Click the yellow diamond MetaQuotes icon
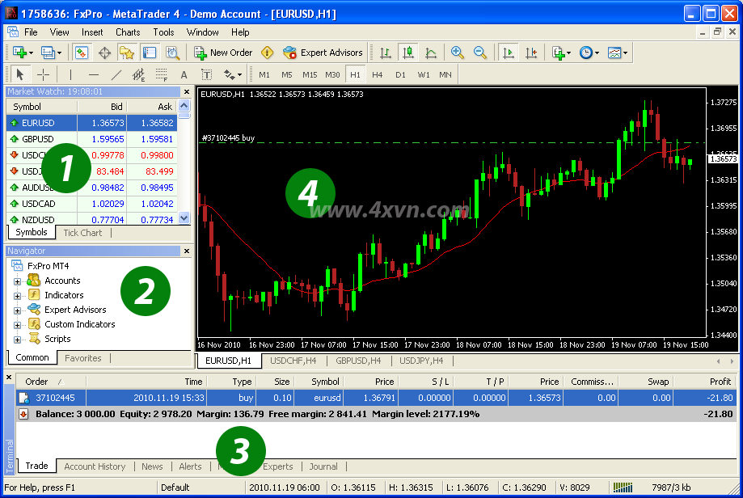Screen dimensions: 743x498 (268, 53)
